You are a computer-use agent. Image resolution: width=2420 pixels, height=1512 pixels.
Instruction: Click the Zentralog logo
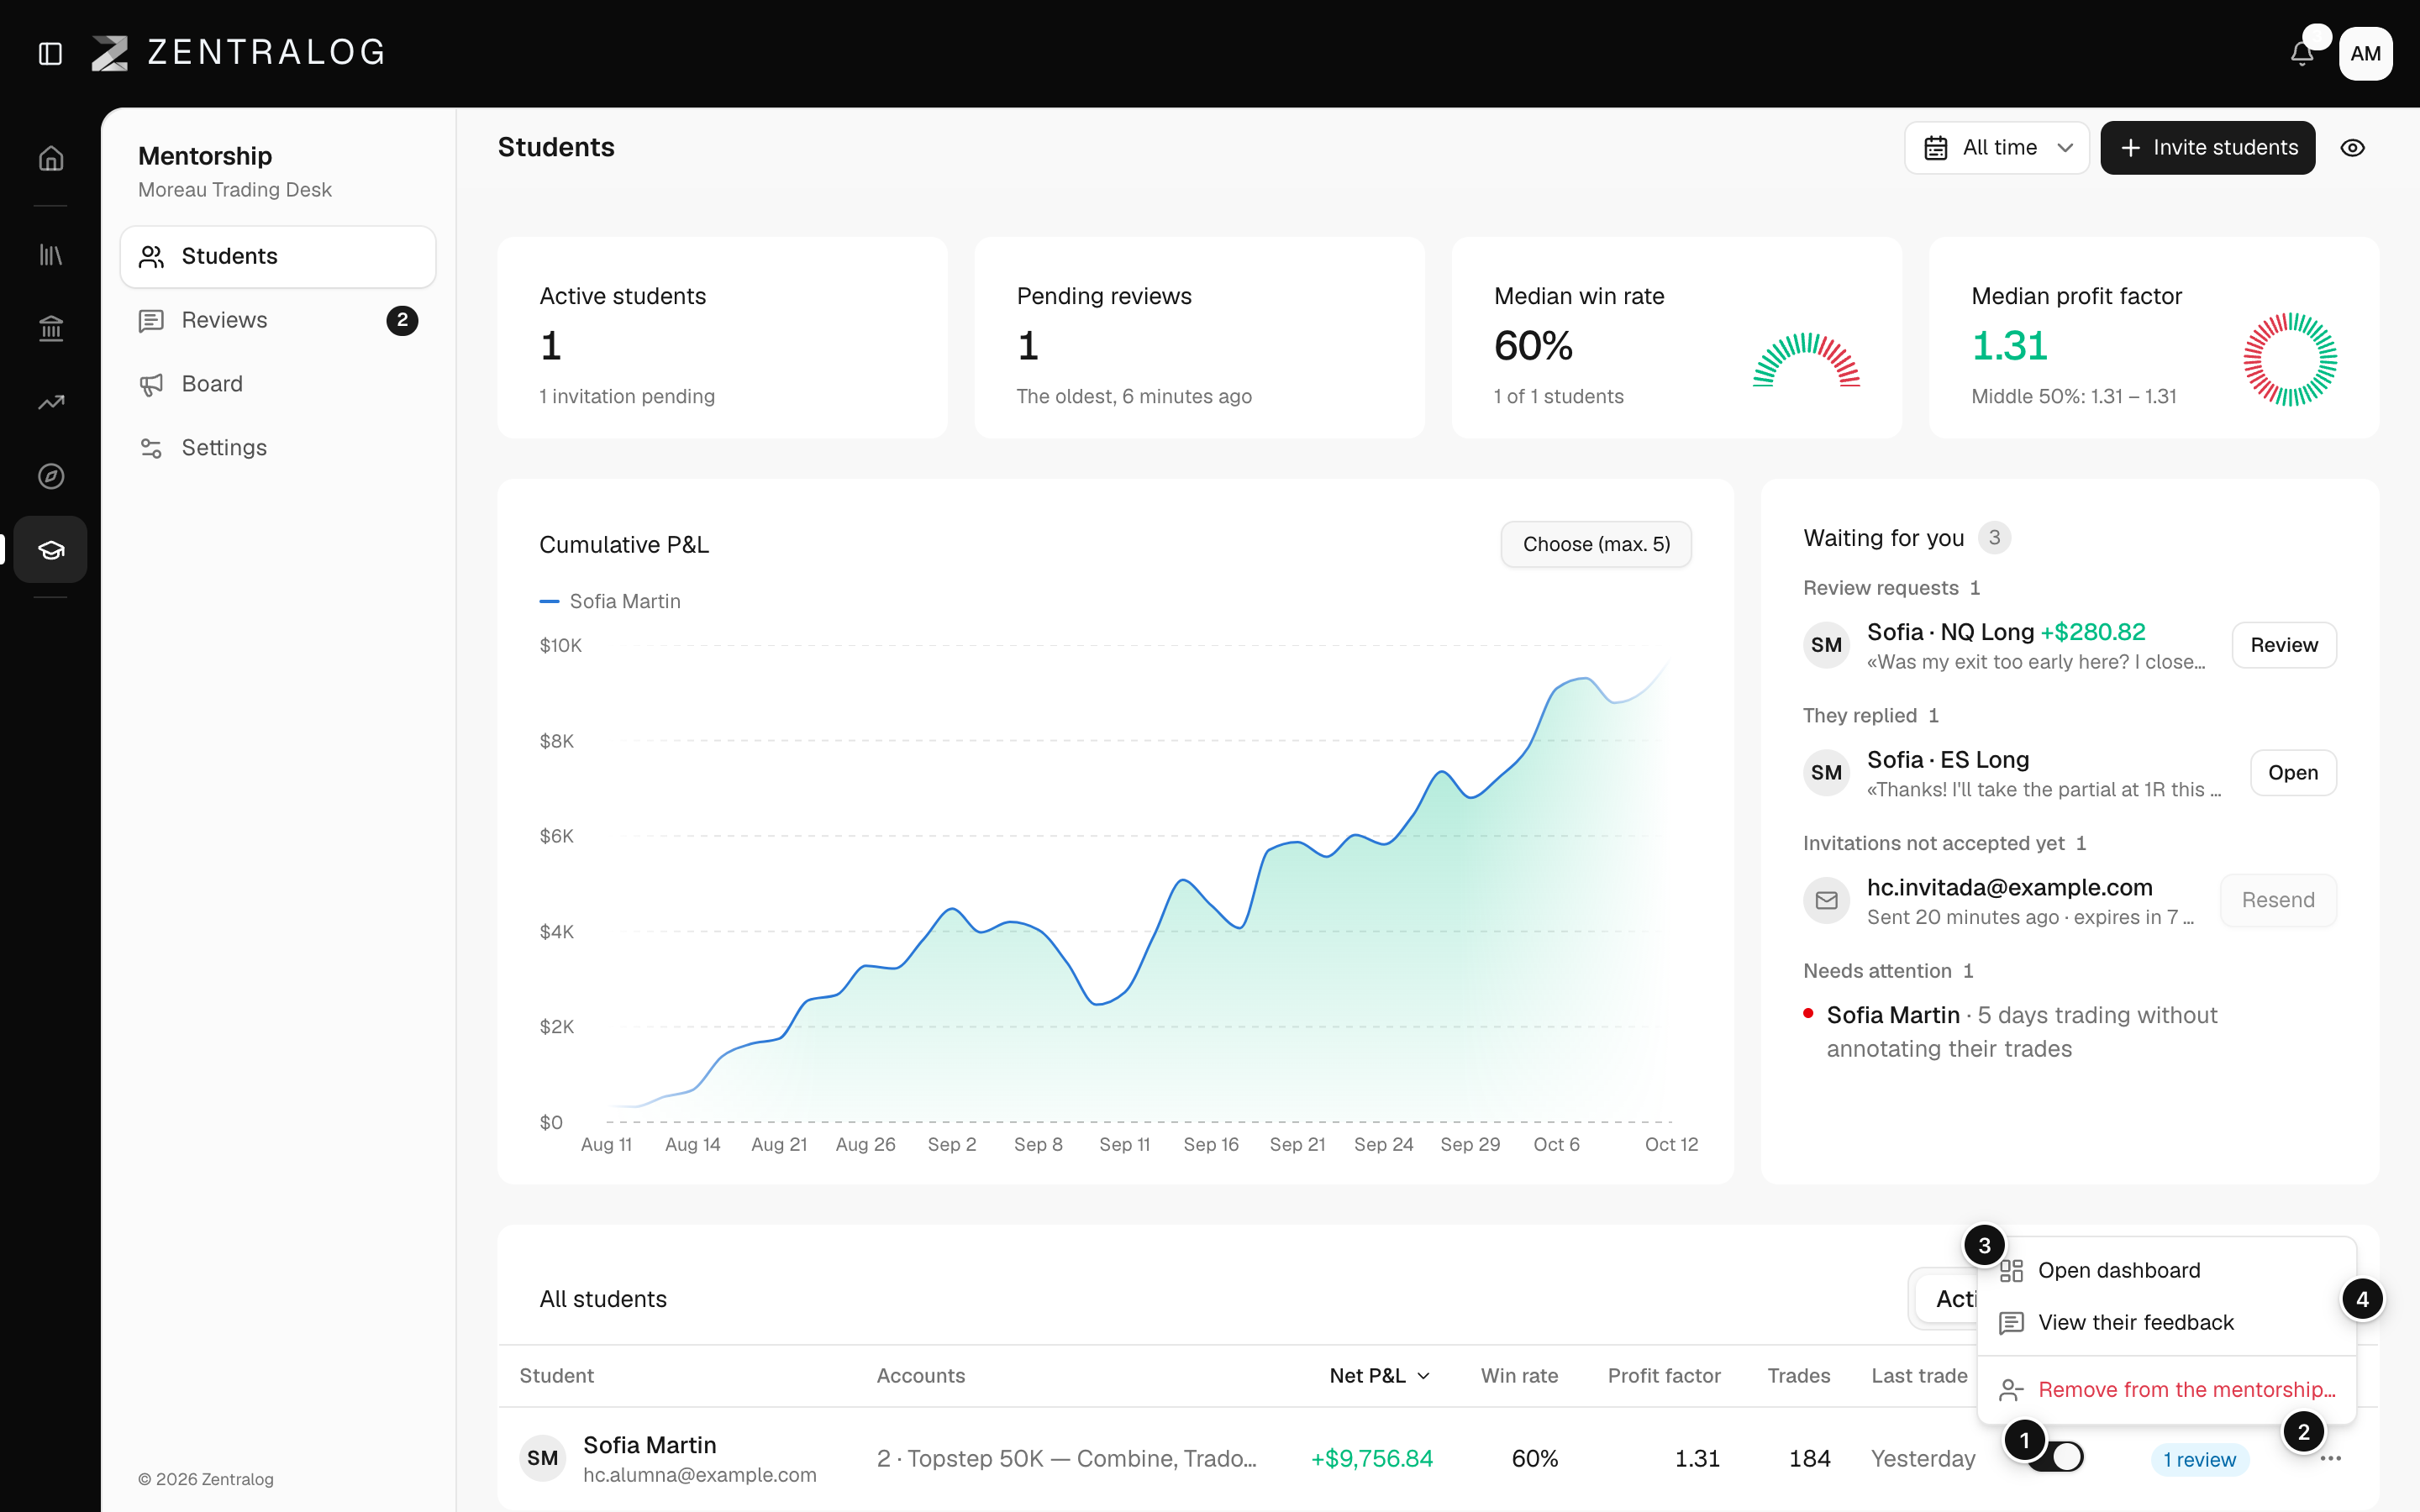(238, 53)
